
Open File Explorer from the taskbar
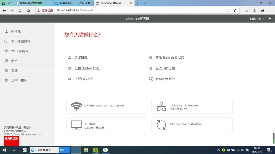tap(86, 150)
